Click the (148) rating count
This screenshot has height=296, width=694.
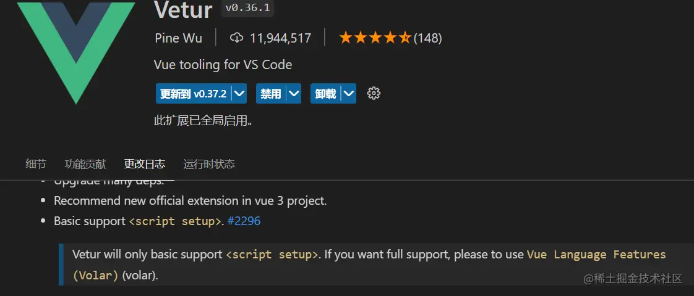coord(427,38)
